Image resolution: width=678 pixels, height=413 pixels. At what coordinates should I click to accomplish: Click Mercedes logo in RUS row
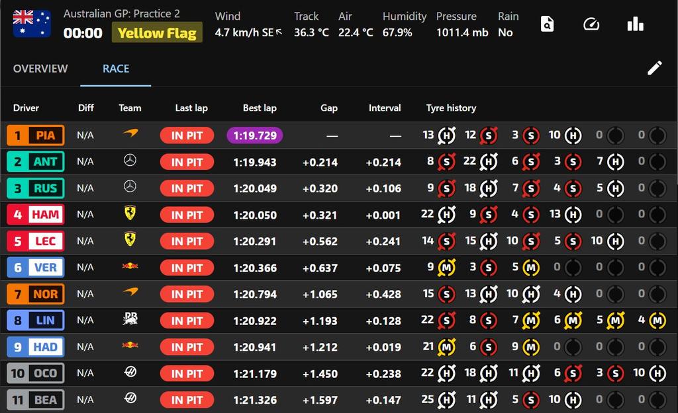point(130,187)
